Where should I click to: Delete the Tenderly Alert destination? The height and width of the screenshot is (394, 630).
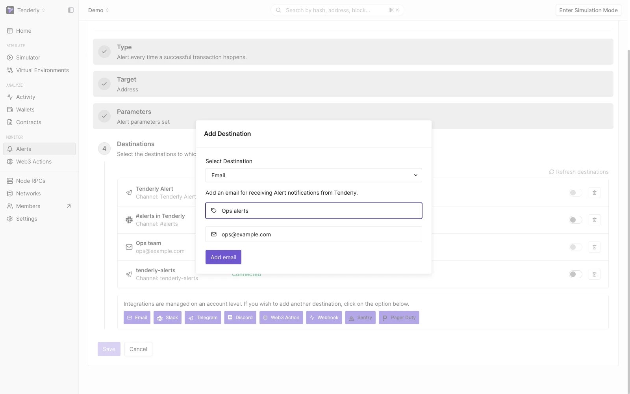(x=595, y=193)
